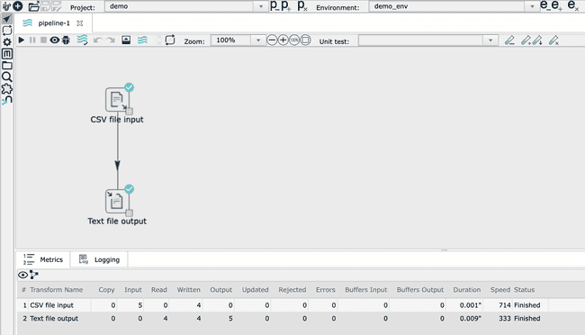Image resolution: width=585 pixels, height=335 pixels.
Task: Redo the last pipeline change
Action: [x=111, y=40]
